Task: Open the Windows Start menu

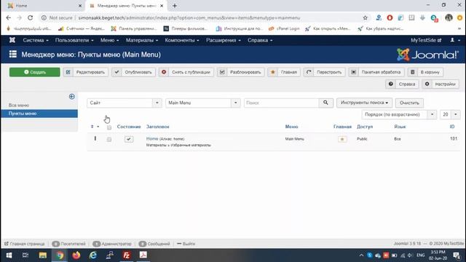Action: (9, 255)
